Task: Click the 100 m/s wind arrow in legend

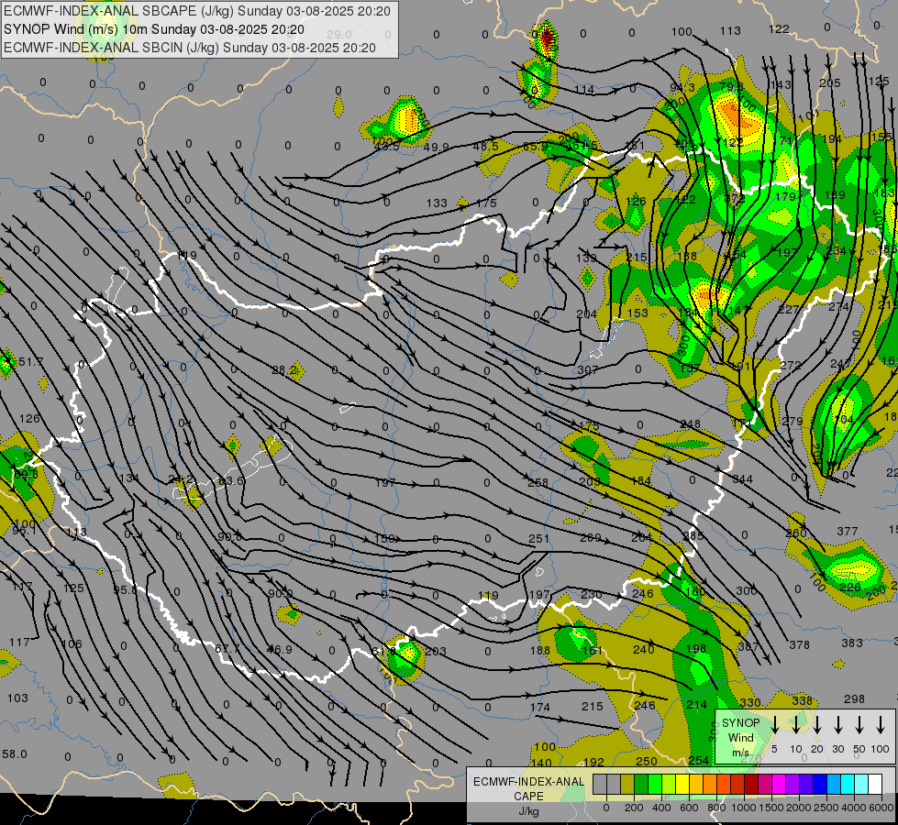Action: tap(881, 725)
